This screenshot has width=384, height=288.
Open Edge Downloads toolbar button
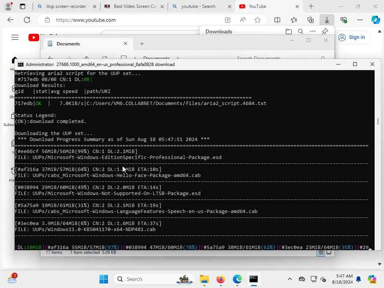[x=327, y=20]
